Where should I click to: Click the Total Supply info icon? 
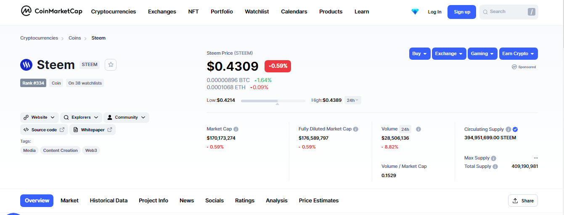coord(495,167)
